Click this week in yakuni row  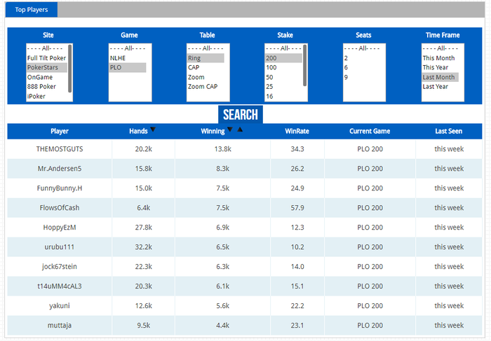[449, 306]
